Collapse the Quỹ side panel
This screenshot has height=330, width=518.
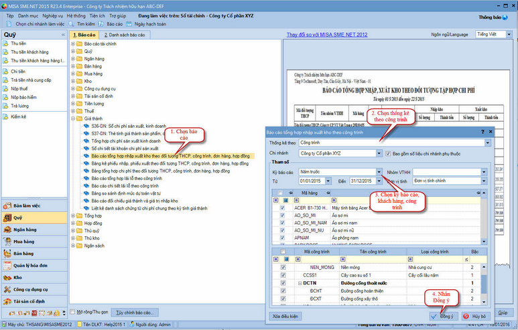pyautogui.click(x=63, y=35)
